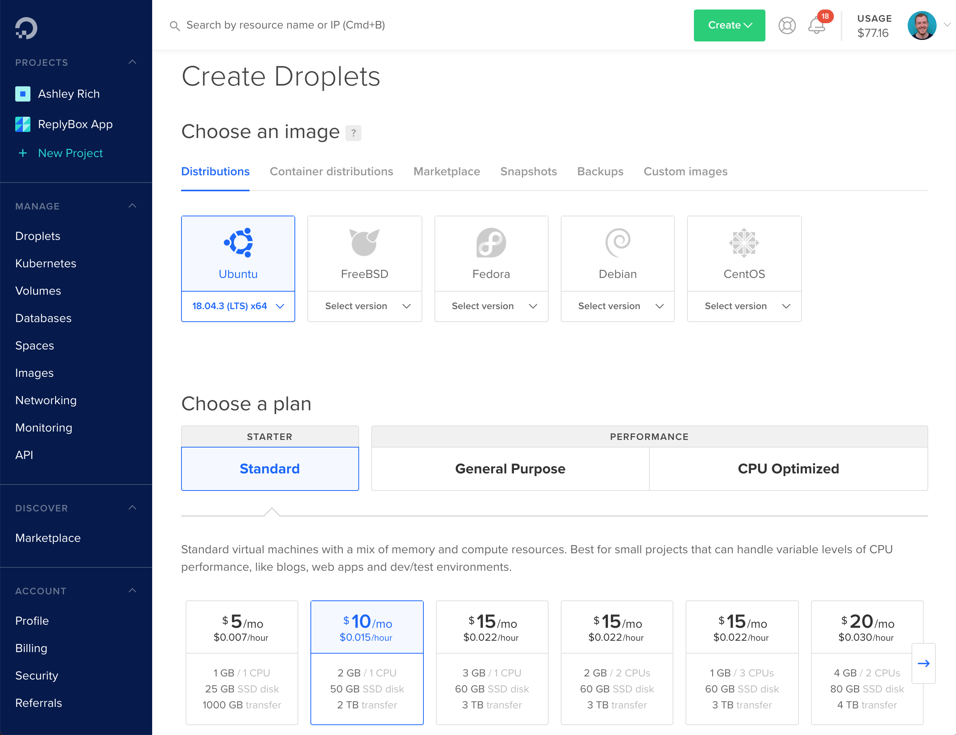Open the Ashley Rich project
Viewport: 956px width, 735px height.
[69, 94]
